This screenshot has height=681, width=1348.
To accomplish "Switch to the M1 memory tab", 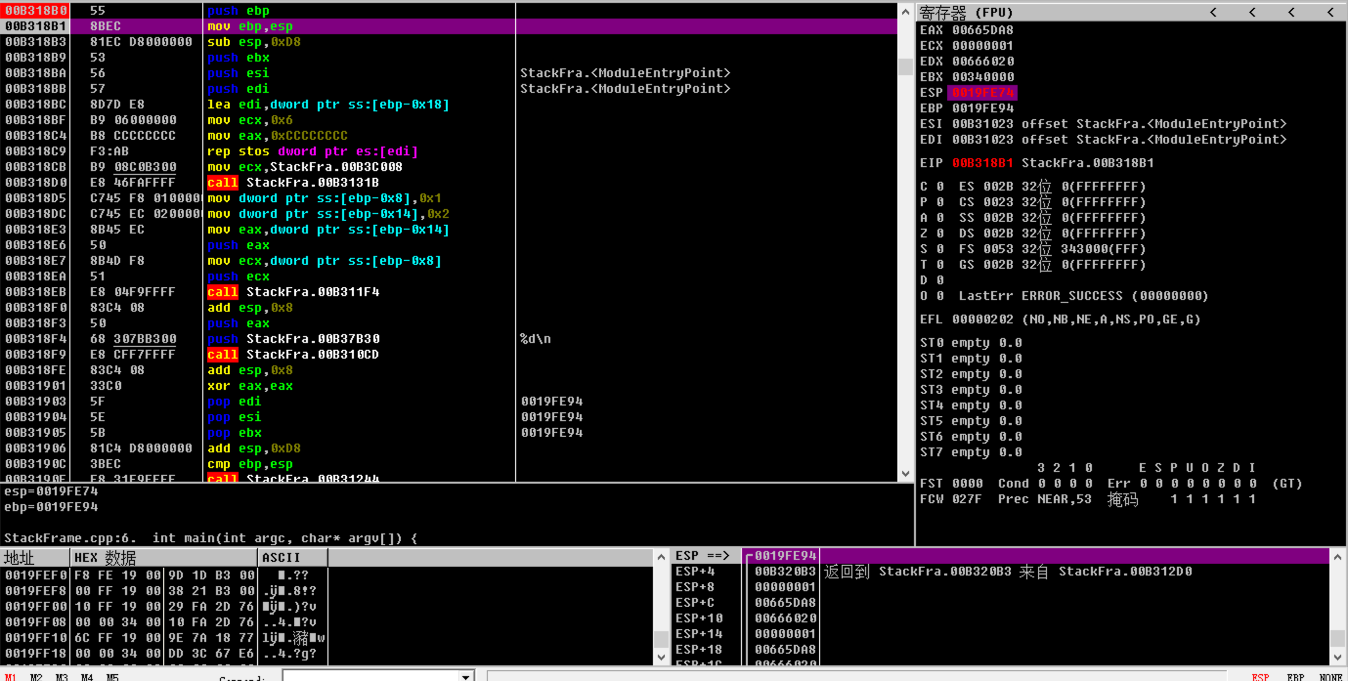I will pos(10,677).
